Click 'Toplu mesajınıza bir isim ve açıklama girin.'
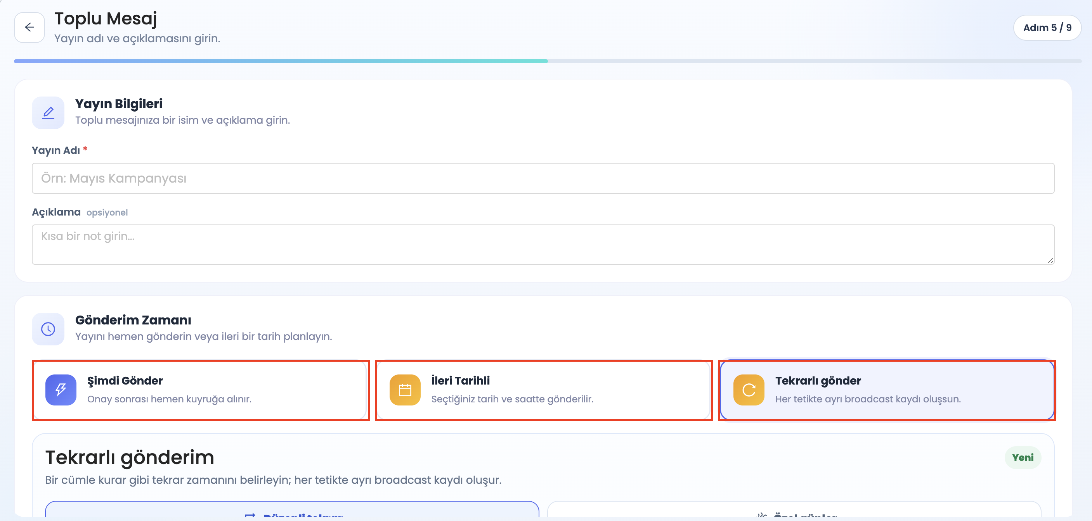The height and width of the screenshot is (521, 1092). 183,120
